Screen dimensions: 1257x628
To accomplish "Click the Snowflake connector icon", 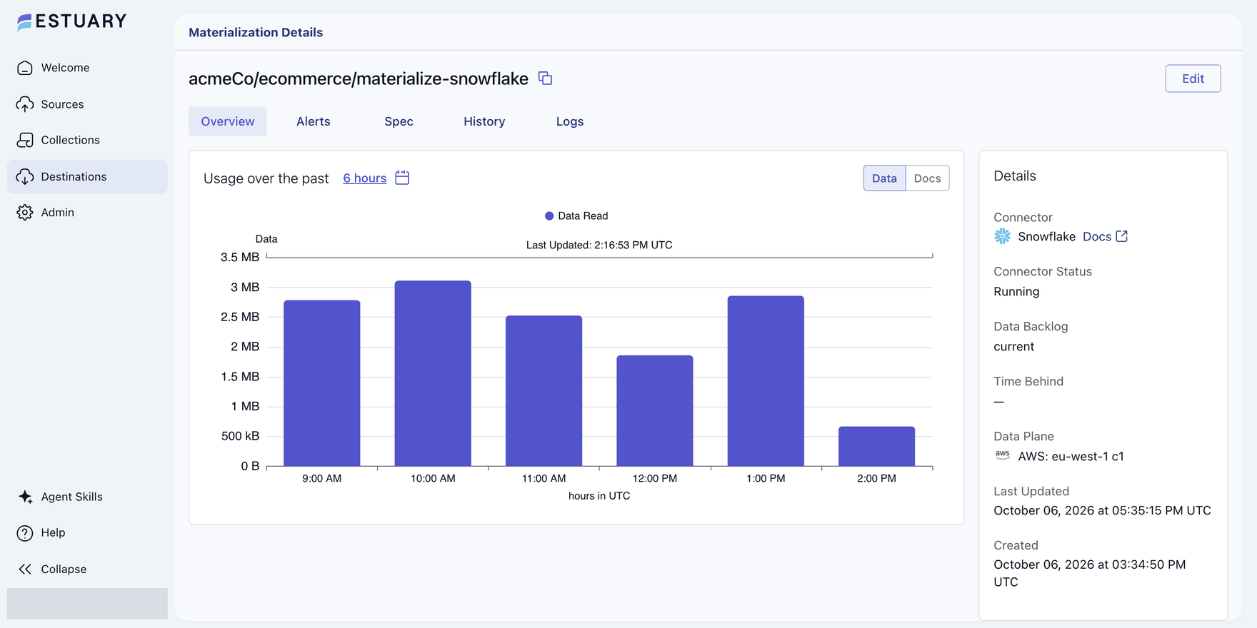I will coord(1003,236).
